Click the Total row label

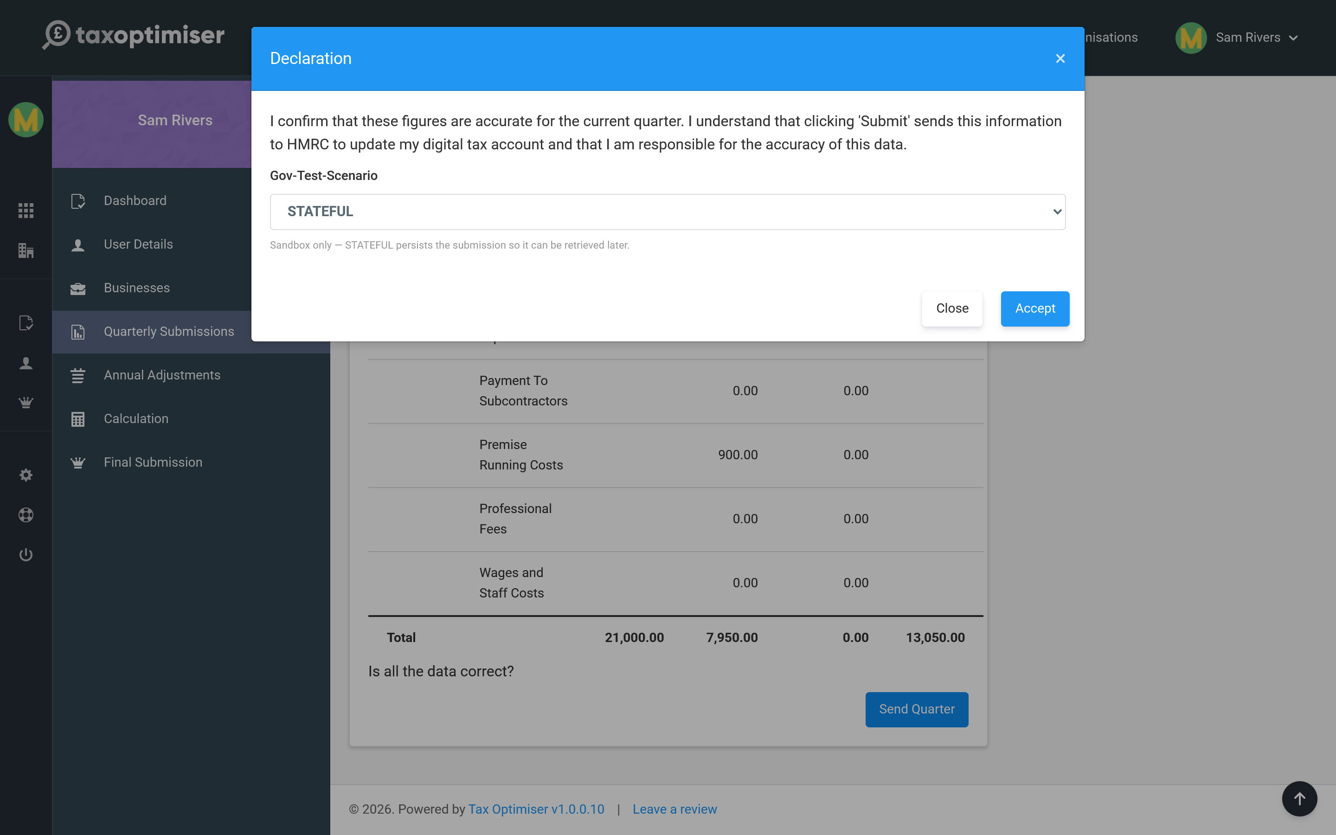point(401,638)
